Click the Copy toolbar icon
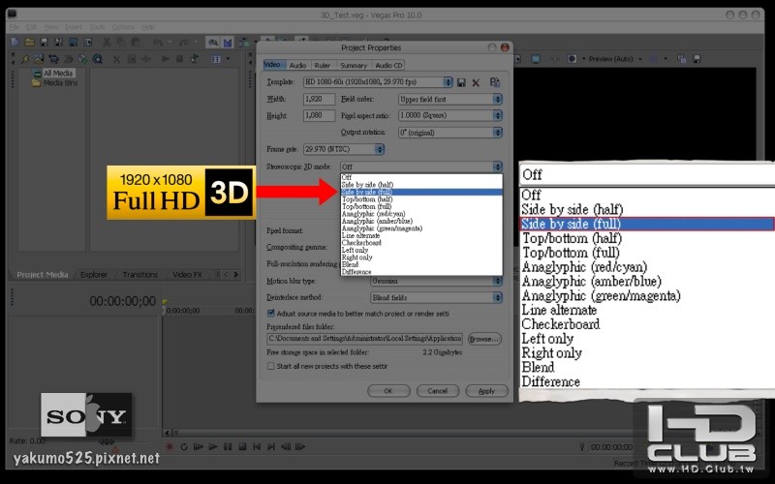This screenshot has height=484, width=775. pos(121,43)
